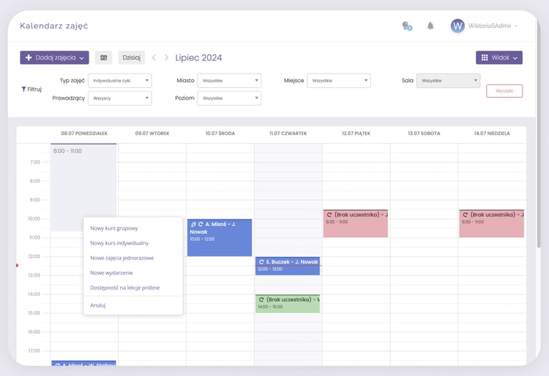This screenshot has height=376, width=549.
Task: Choose Dostępność na lekcje próbne
Action: (x=124, y=288)
